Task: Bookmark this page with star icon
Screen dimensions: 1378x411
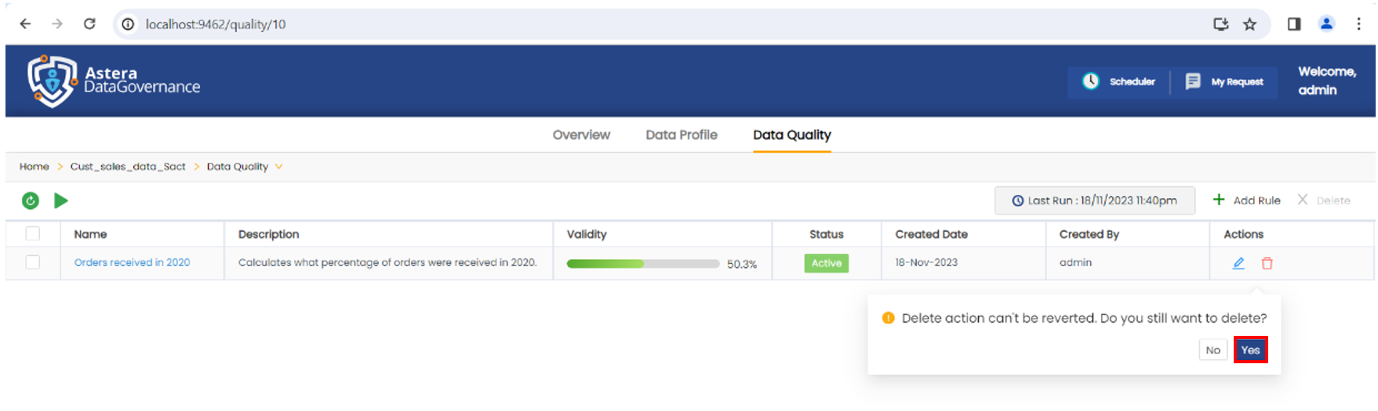Action: tap(1249, 24)
